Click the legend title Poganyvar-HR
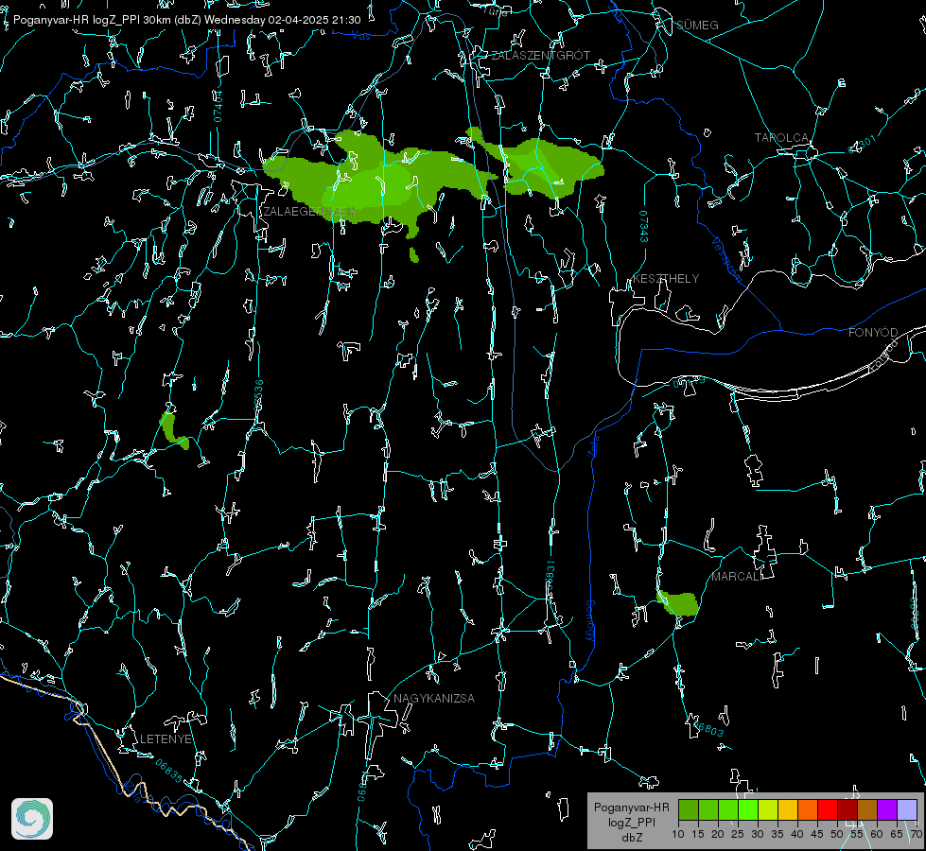The width and height of the screenshot is (926, 851). (x=631, y=808)
